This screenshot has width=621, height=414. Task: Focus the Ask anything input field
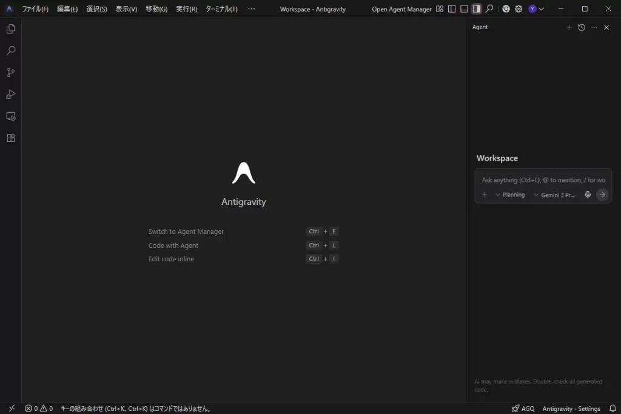click(543, 180)
